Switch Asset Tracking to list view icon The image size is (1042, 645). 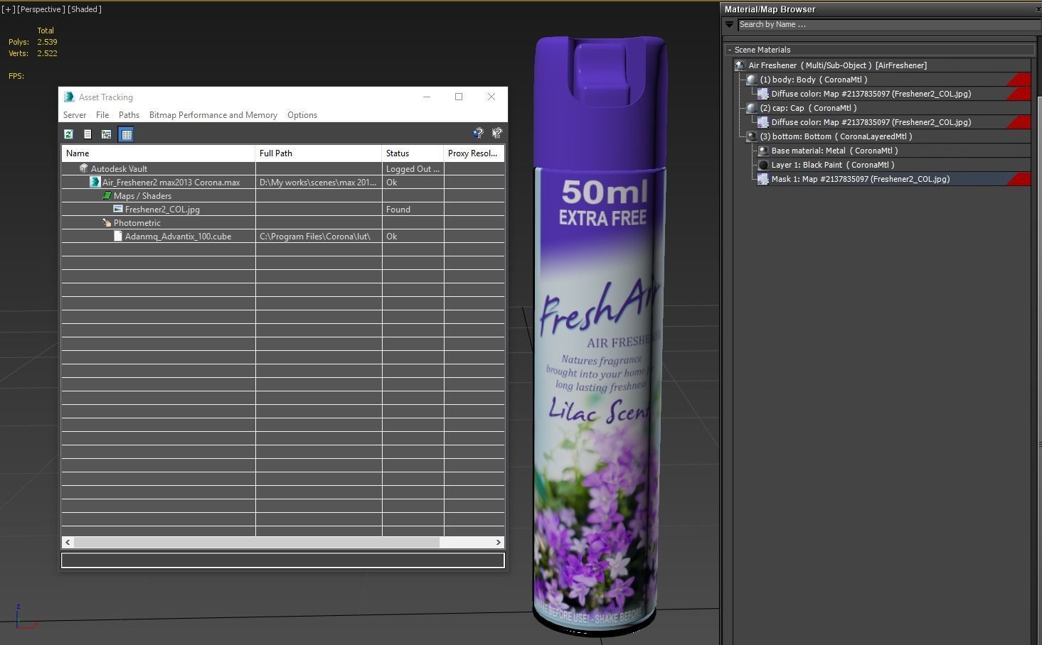(x=87, y=134)
